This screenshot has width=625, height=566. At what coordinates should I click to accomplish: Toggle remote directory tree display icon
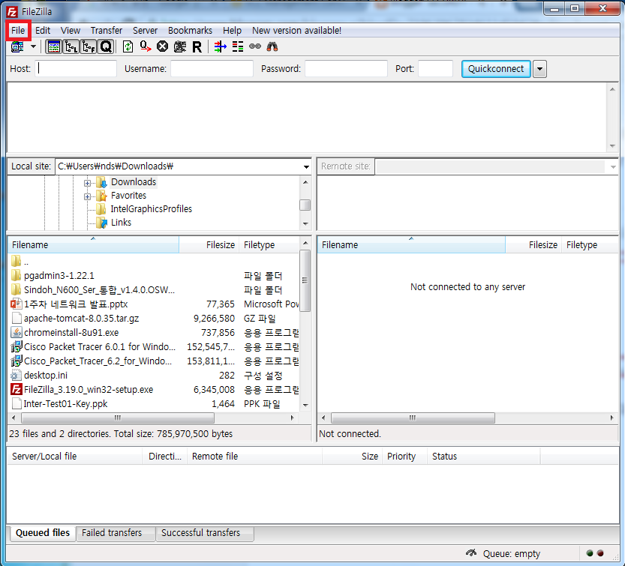(89, 47)
